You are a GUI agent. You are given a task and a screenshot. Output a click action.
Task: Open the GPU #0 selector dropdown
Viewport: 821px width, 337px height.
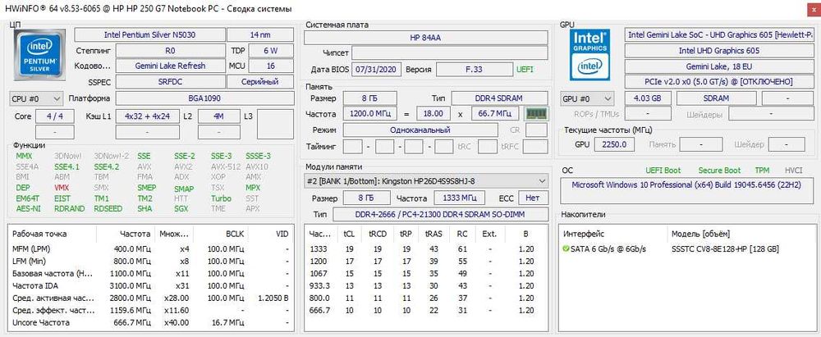tap(588, 98)
